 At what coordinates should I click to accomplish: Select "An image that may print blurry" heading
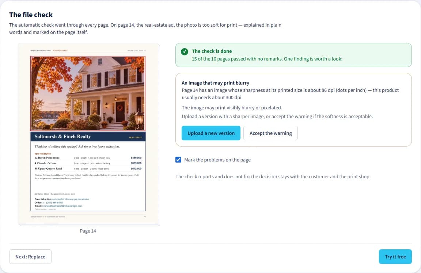coord(215,83)
